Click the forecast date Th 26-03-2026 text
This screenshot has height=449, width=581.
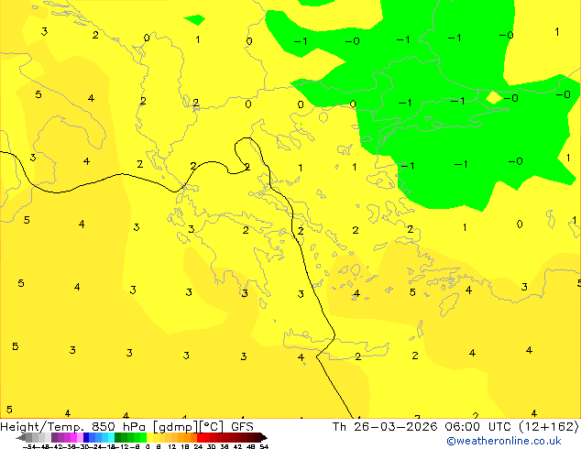tap(385, 427)
